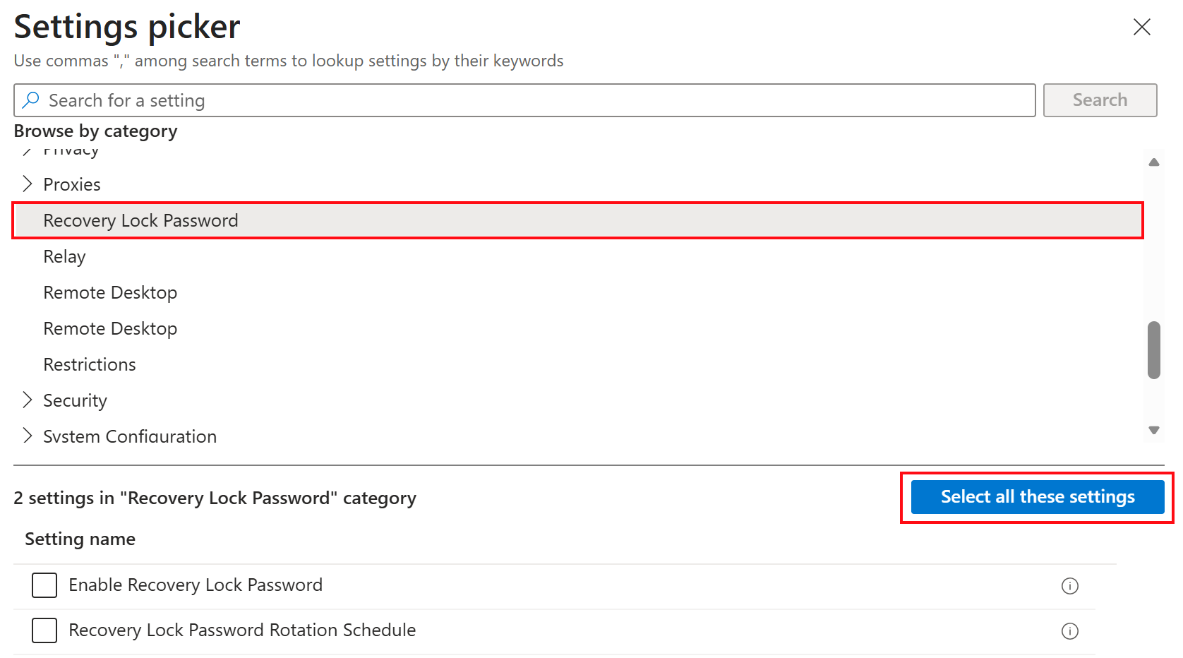
Task: Click the category list scroll up arrow
Action: pyautogui.click(x=1154, y=162)
